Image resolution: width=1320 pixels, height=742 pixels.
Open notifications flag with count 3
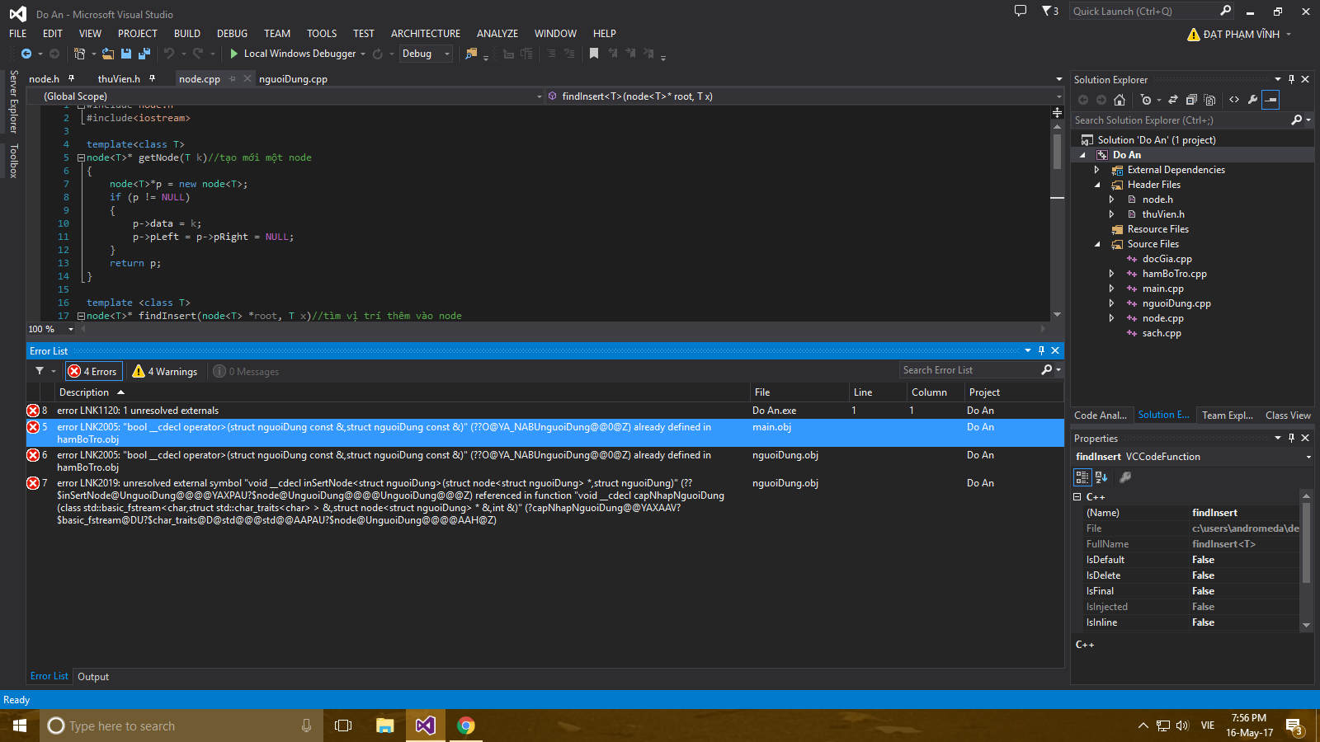point(1050,11)
